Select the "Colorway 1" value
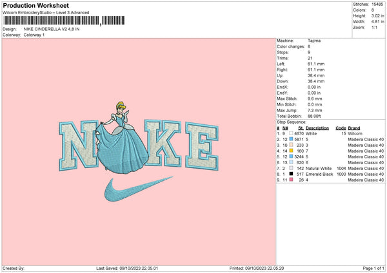Viewport: 387px width, 273px height. [x=34, y=35]
